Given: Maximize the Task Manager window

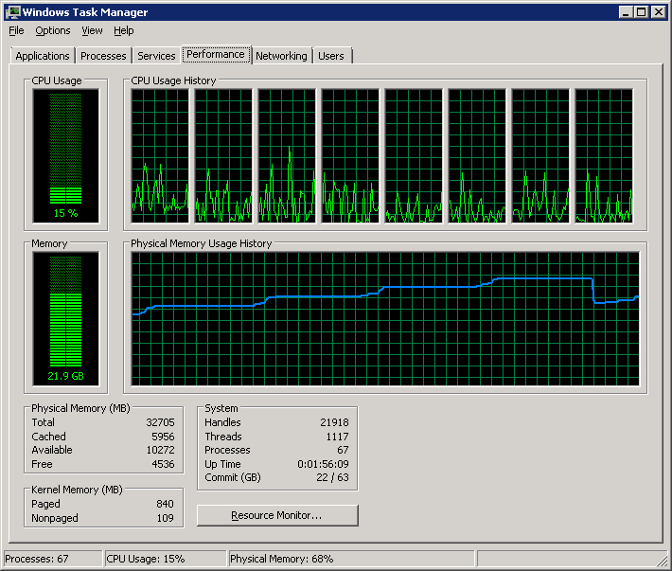Looking at the screenshot, I should pos(641,12).
